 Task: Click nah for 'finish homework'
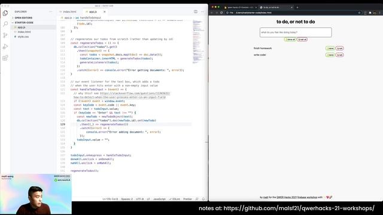tap(339, 48)
